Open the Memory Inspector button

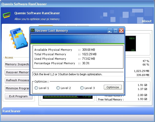[17, 64]
